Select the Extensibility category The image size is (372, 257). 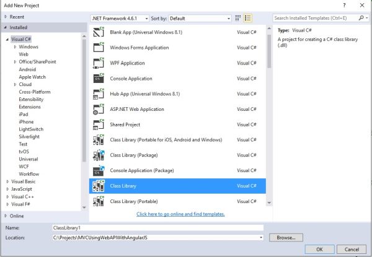31,99
